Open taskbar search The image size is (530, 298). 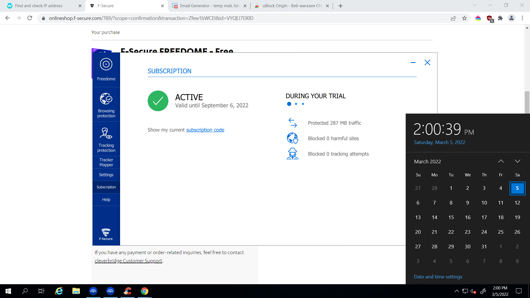click(x=25, y=291)
